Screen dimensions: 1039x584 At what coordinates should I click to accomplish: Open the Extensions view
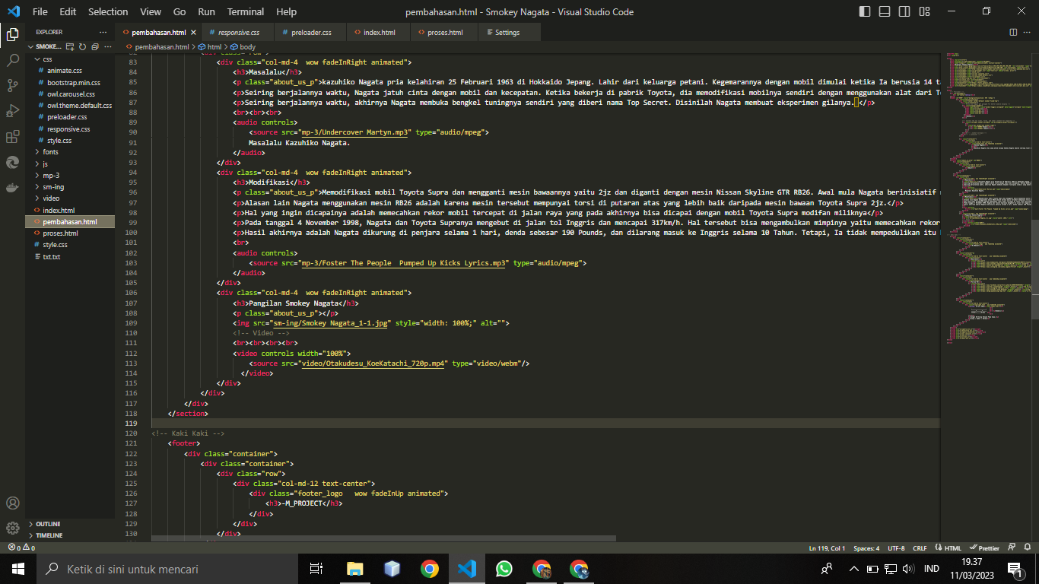click(12, 137)
